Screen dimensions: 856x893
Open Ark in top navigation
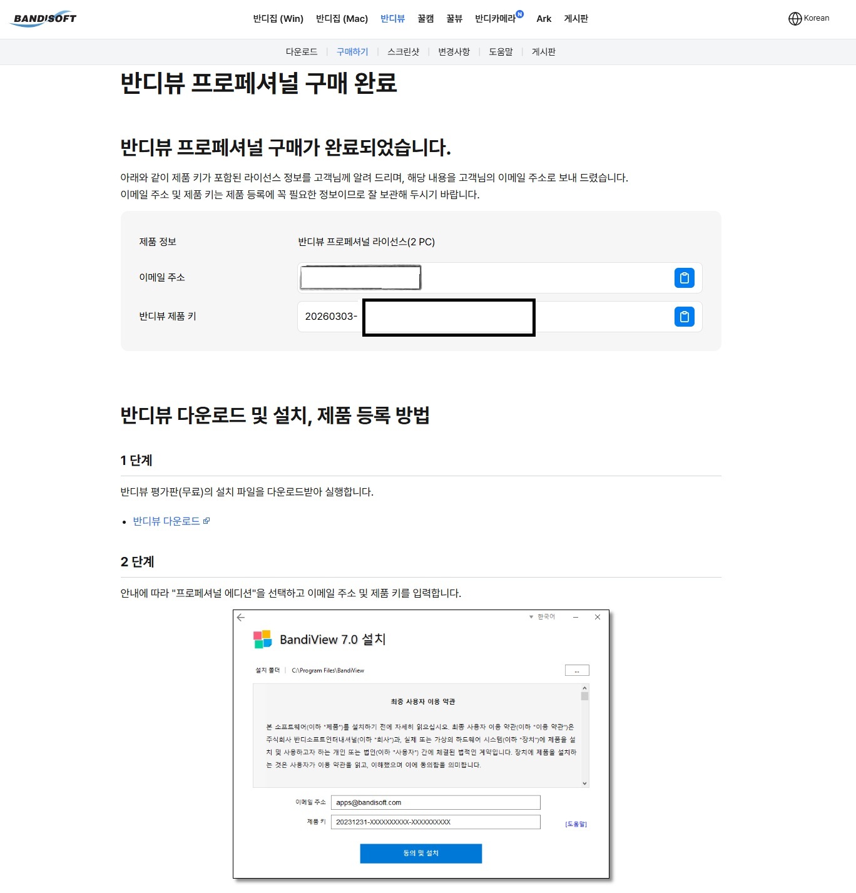[x=544, y=19]
